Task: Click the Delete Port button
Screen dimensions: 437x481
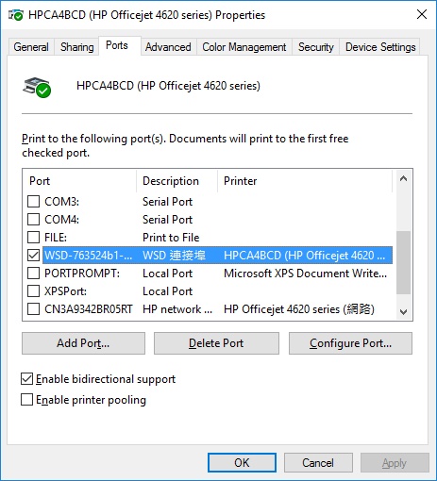Action: click(216, 343)
